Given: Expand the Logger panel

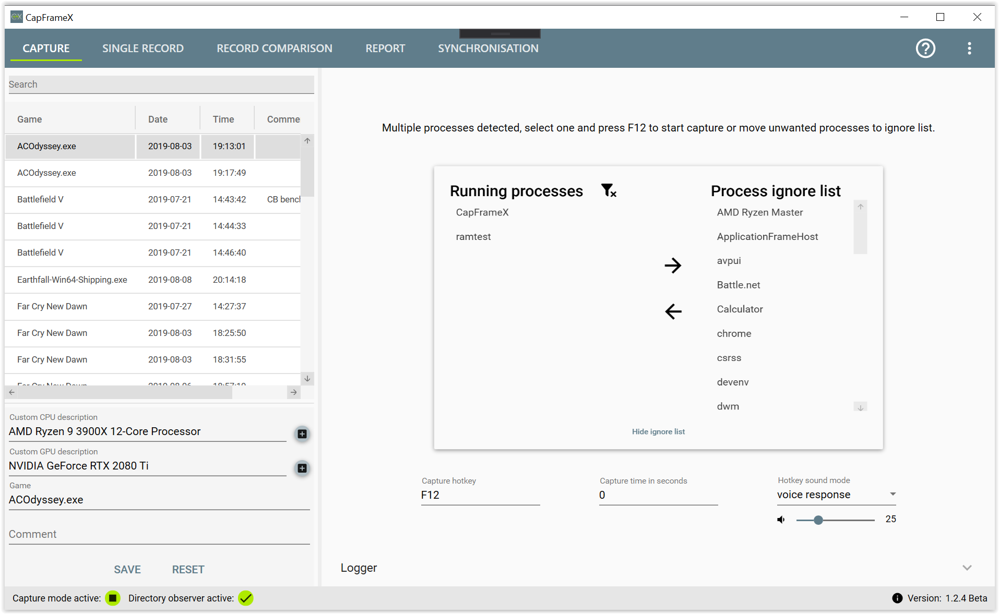Looking at the screenshot, I should coord(967,568).
